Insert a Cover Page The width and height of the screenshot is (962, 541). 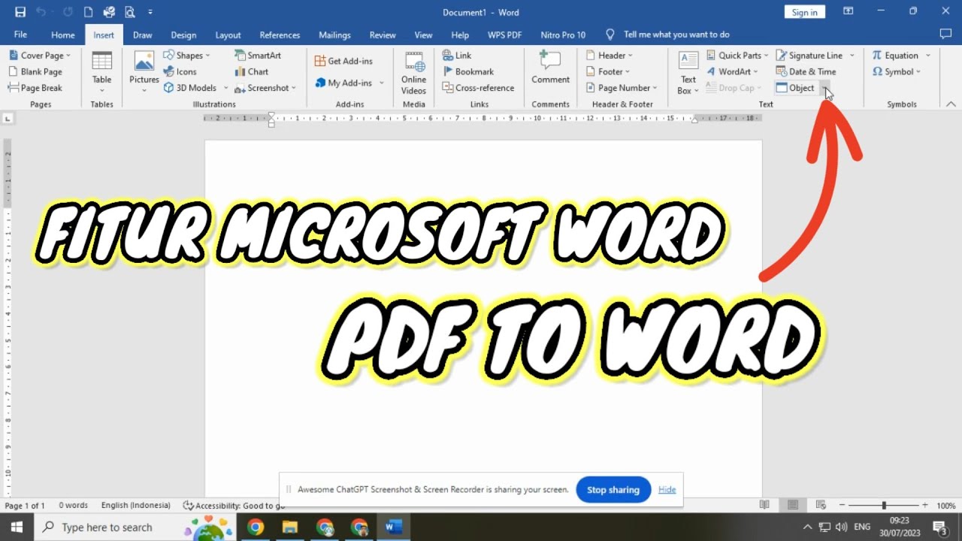(x=41, y=56)
